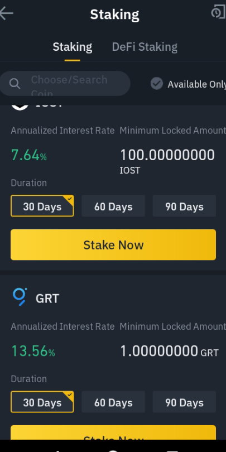Tap the GRT coin name label

pyautogui.click(x=47, y=299)
